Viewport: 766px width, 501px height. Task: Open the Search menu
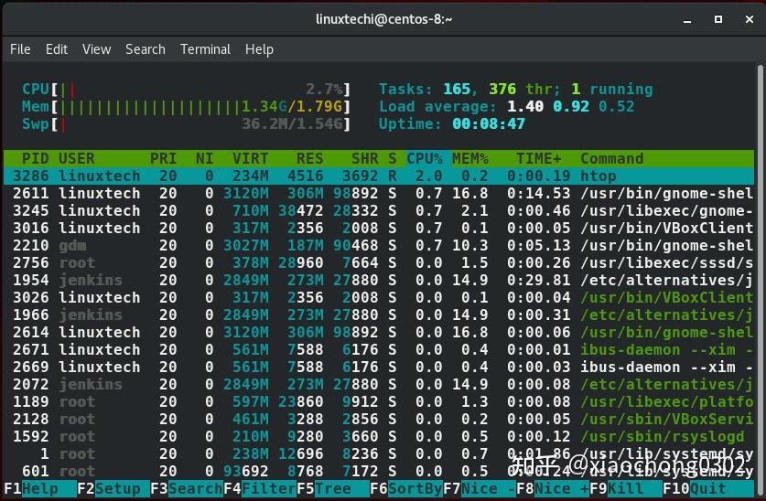coord(146,49)
